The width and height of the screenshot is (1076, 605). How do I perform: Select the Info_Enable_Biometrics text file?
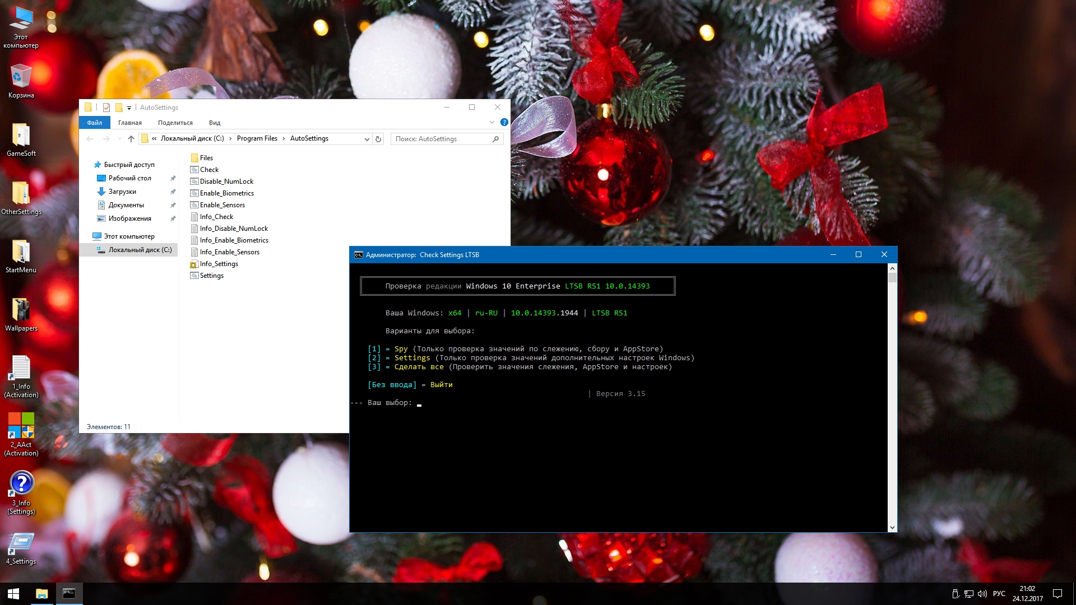[230, 240]
